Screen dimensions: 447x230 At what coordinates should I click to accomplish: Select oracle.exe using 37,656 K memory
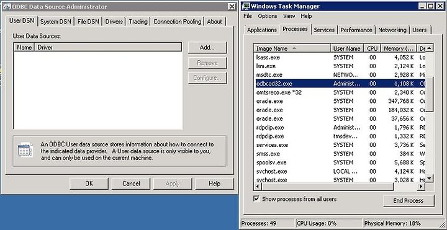(340, 118)
